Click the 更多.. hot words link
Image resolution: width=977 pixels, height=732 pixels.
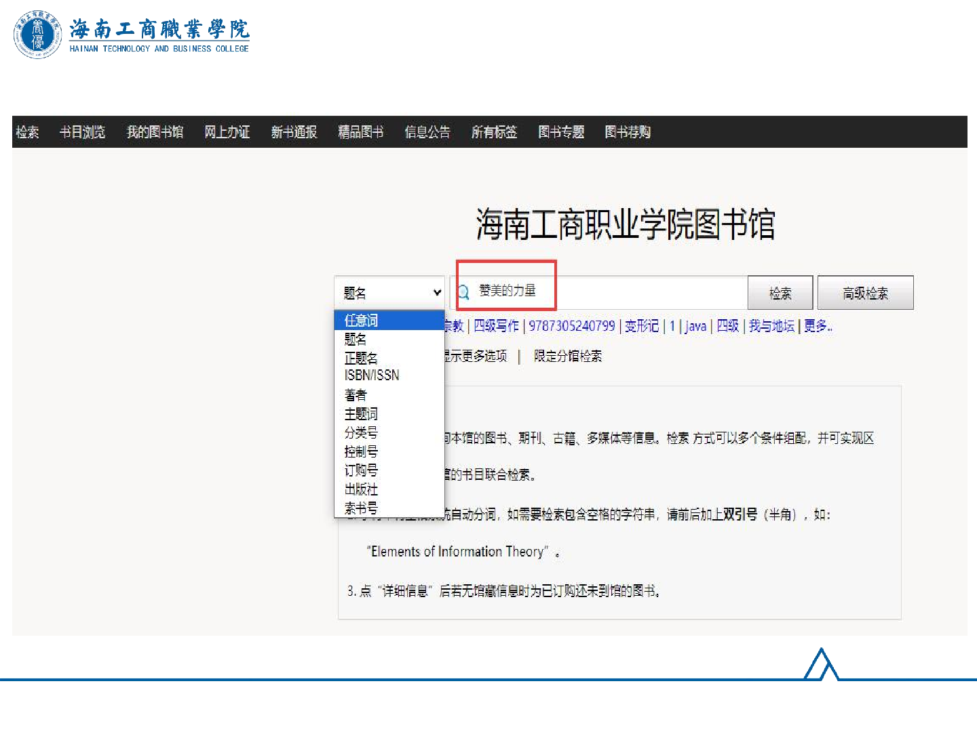pos(818,326)
